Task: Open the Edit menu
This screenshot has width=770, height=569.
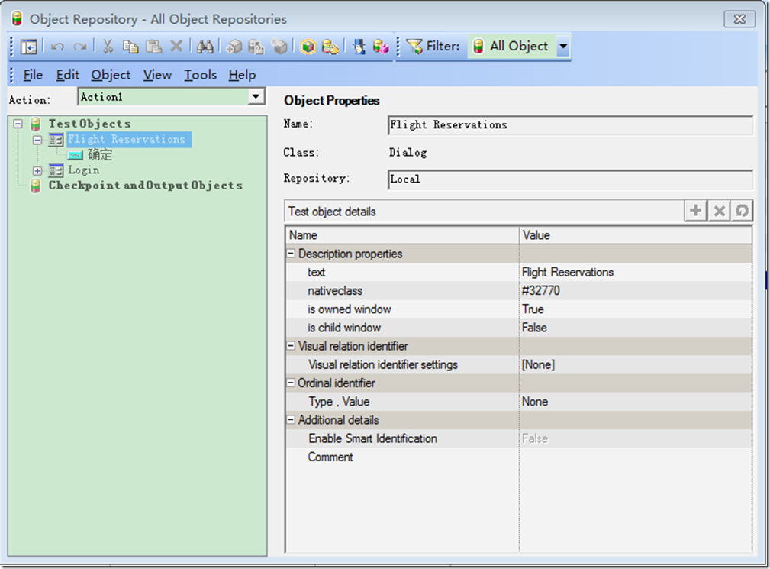Action: [67, 75]
